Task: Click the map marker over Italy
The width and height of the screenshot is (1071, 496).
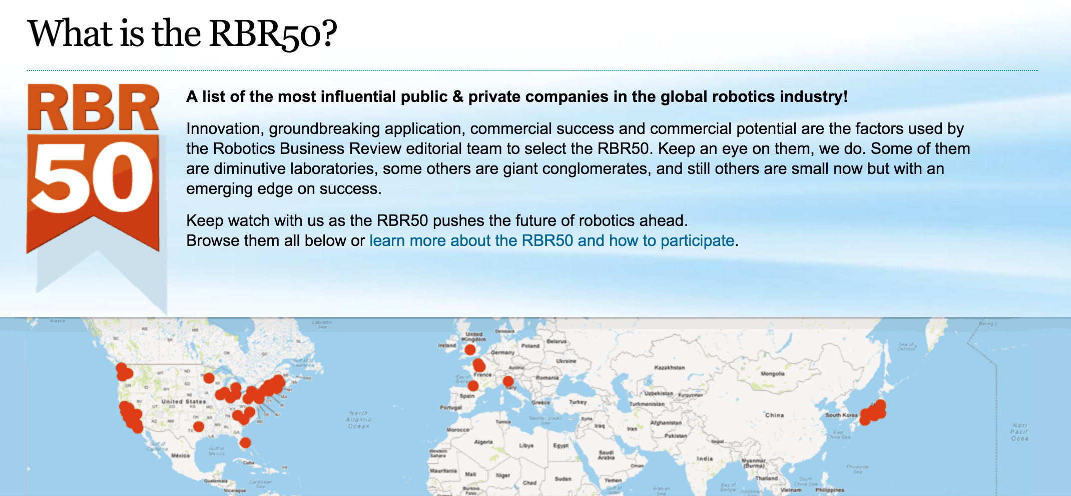Action: (508, 381)
